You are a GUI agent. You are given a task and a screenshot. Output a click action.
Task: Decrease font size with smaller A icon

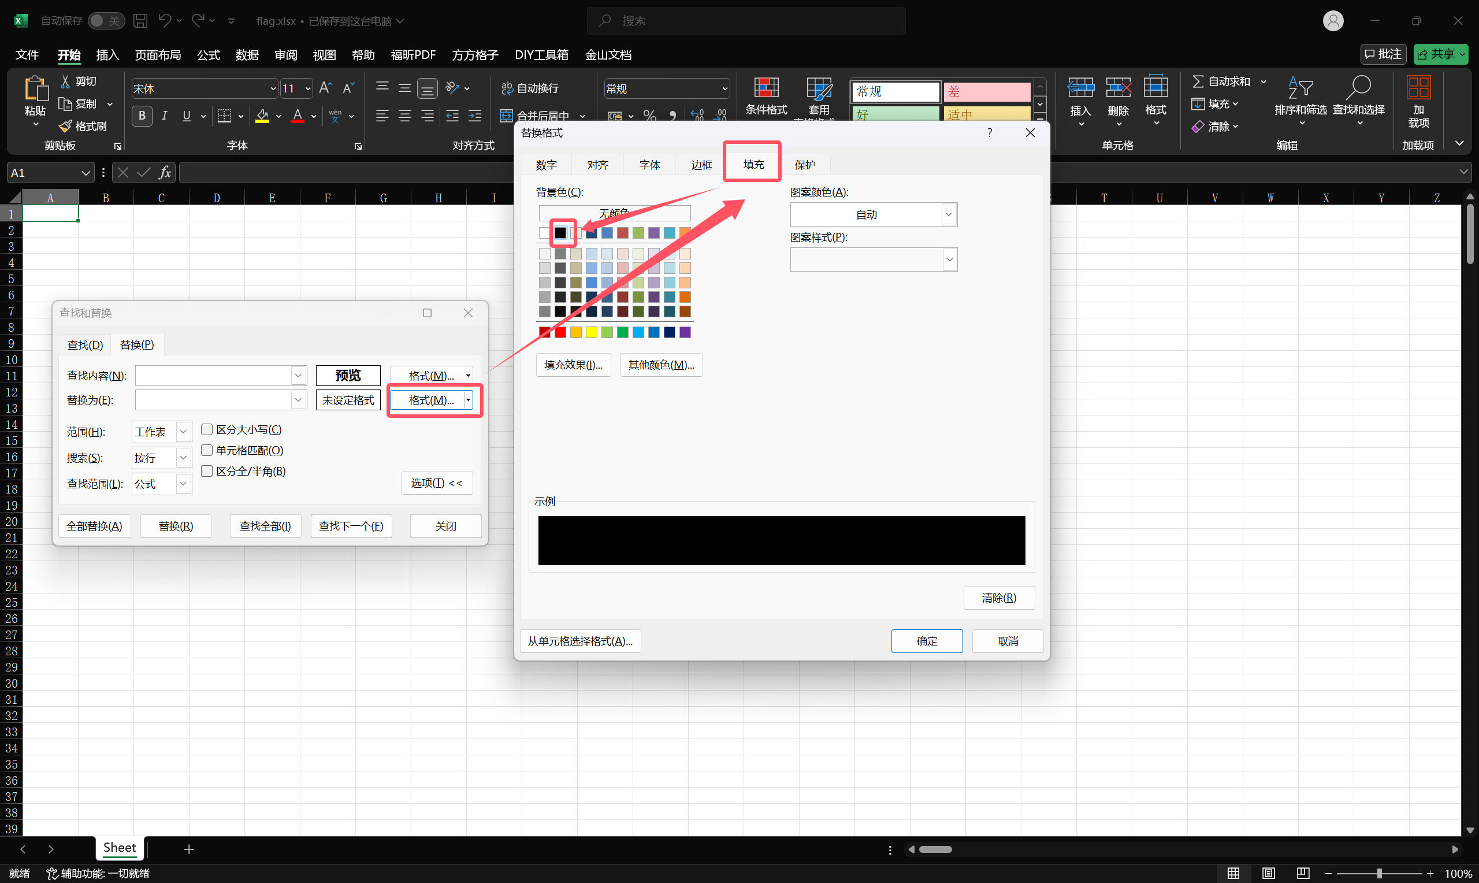tap(348, 88)
